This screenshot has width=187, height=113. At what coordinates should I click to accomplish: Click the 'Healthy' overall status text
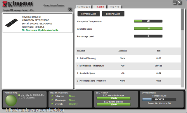point(73,104)
